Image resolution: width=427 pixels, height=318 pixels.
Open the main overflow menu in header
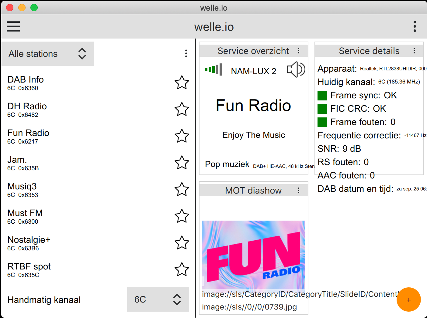(415, 26)
